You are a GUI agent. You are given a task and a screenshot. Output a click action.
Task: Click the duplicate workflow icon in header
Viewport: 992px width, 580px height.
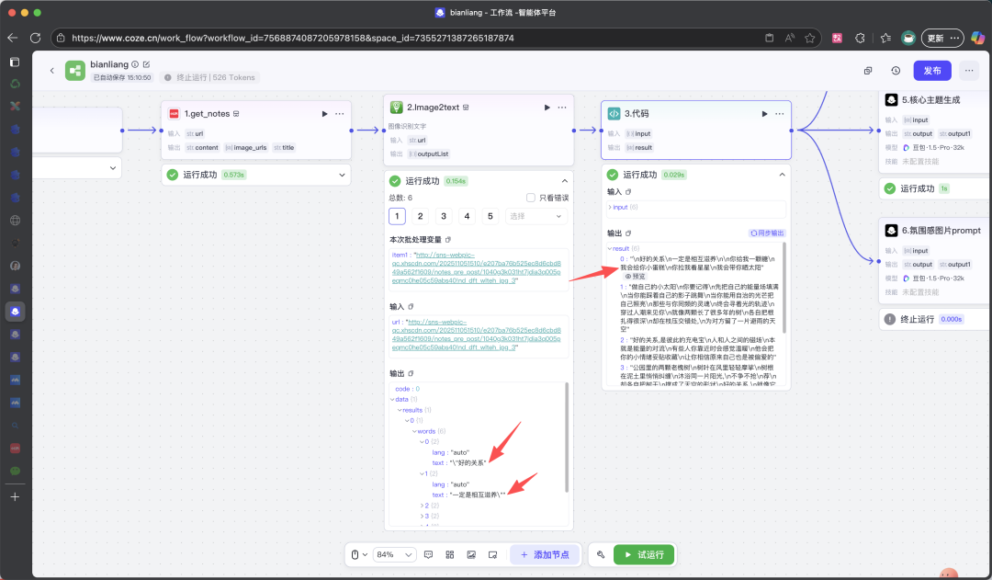868,70
